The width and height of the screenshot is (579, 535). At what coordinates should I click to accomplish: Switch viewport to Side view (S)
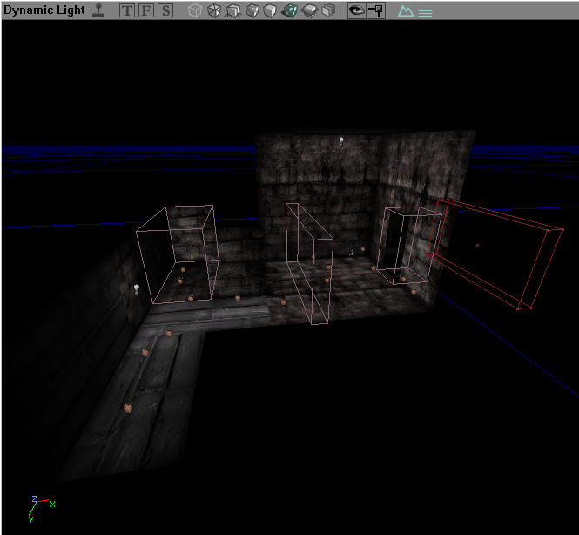click(165, 11)
